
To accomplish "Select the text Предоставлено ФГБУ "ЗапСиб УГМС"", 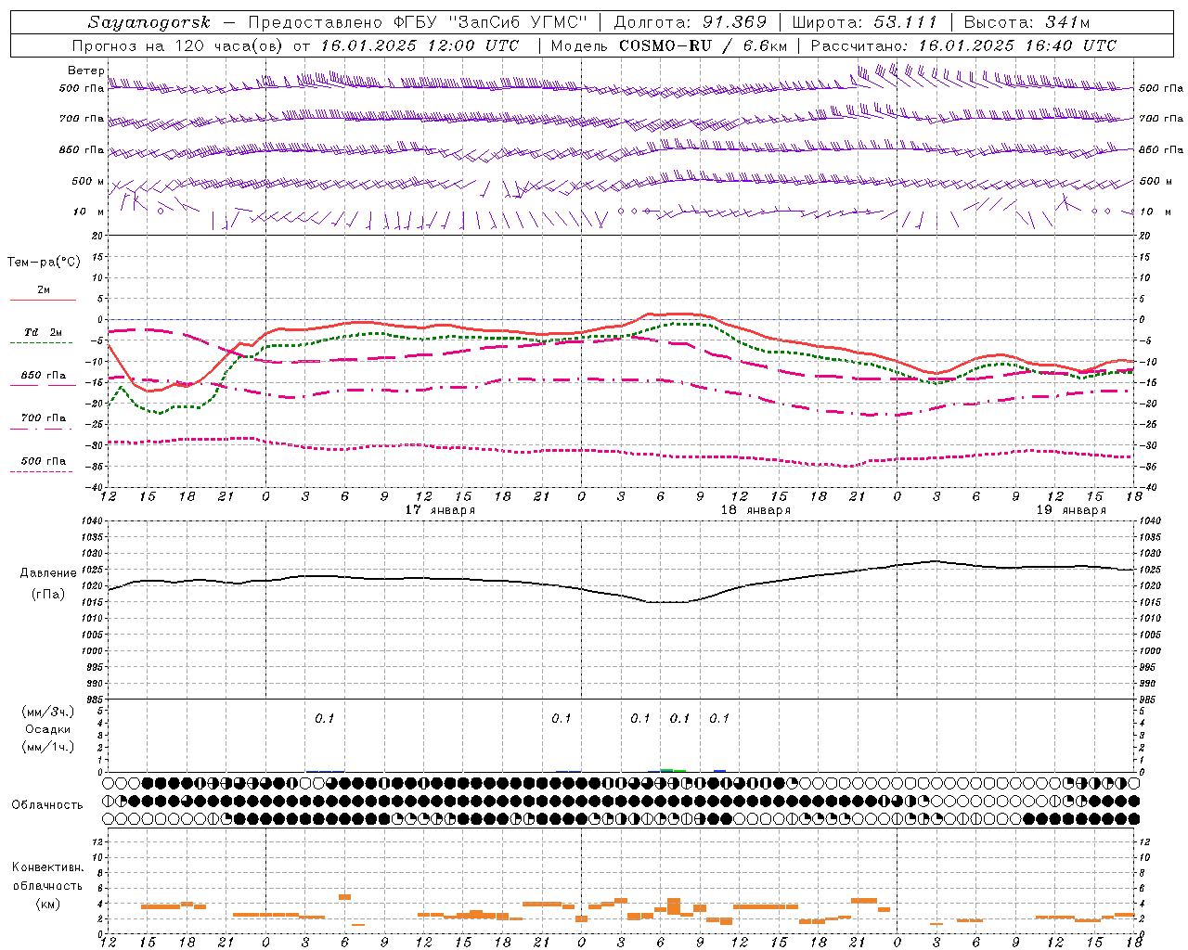I will click(x=418, y=22).
